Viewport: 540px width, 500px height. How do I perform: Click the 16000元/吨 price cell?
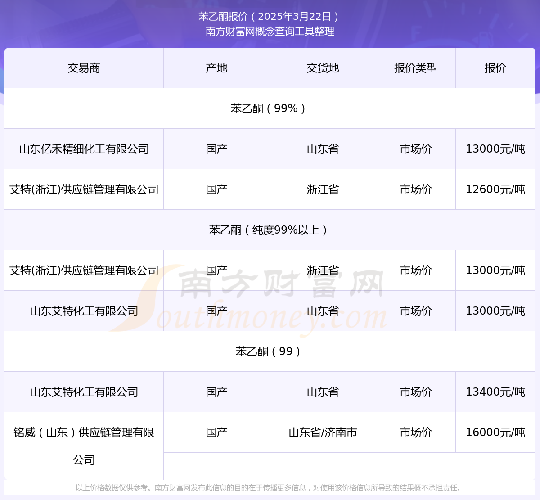click(x=495, y=432)
